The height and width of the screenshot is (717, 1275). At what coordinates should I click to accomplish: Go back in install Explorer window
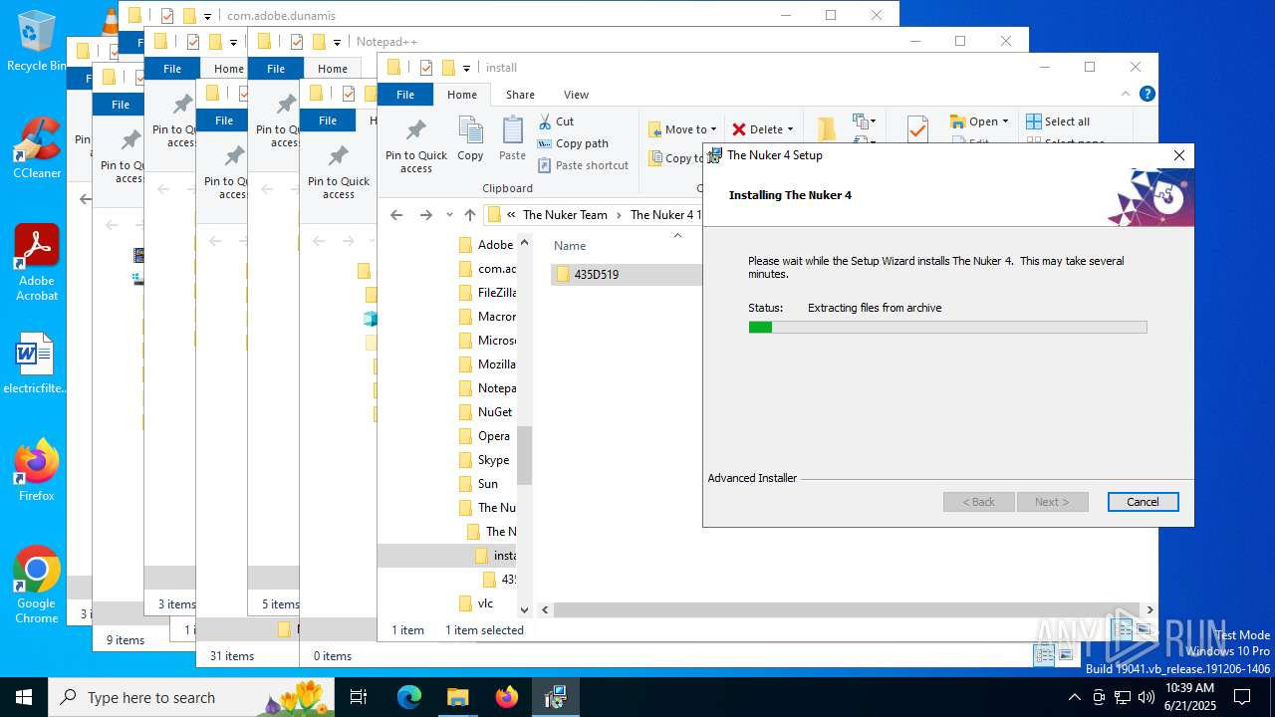(x=396, y=215)
